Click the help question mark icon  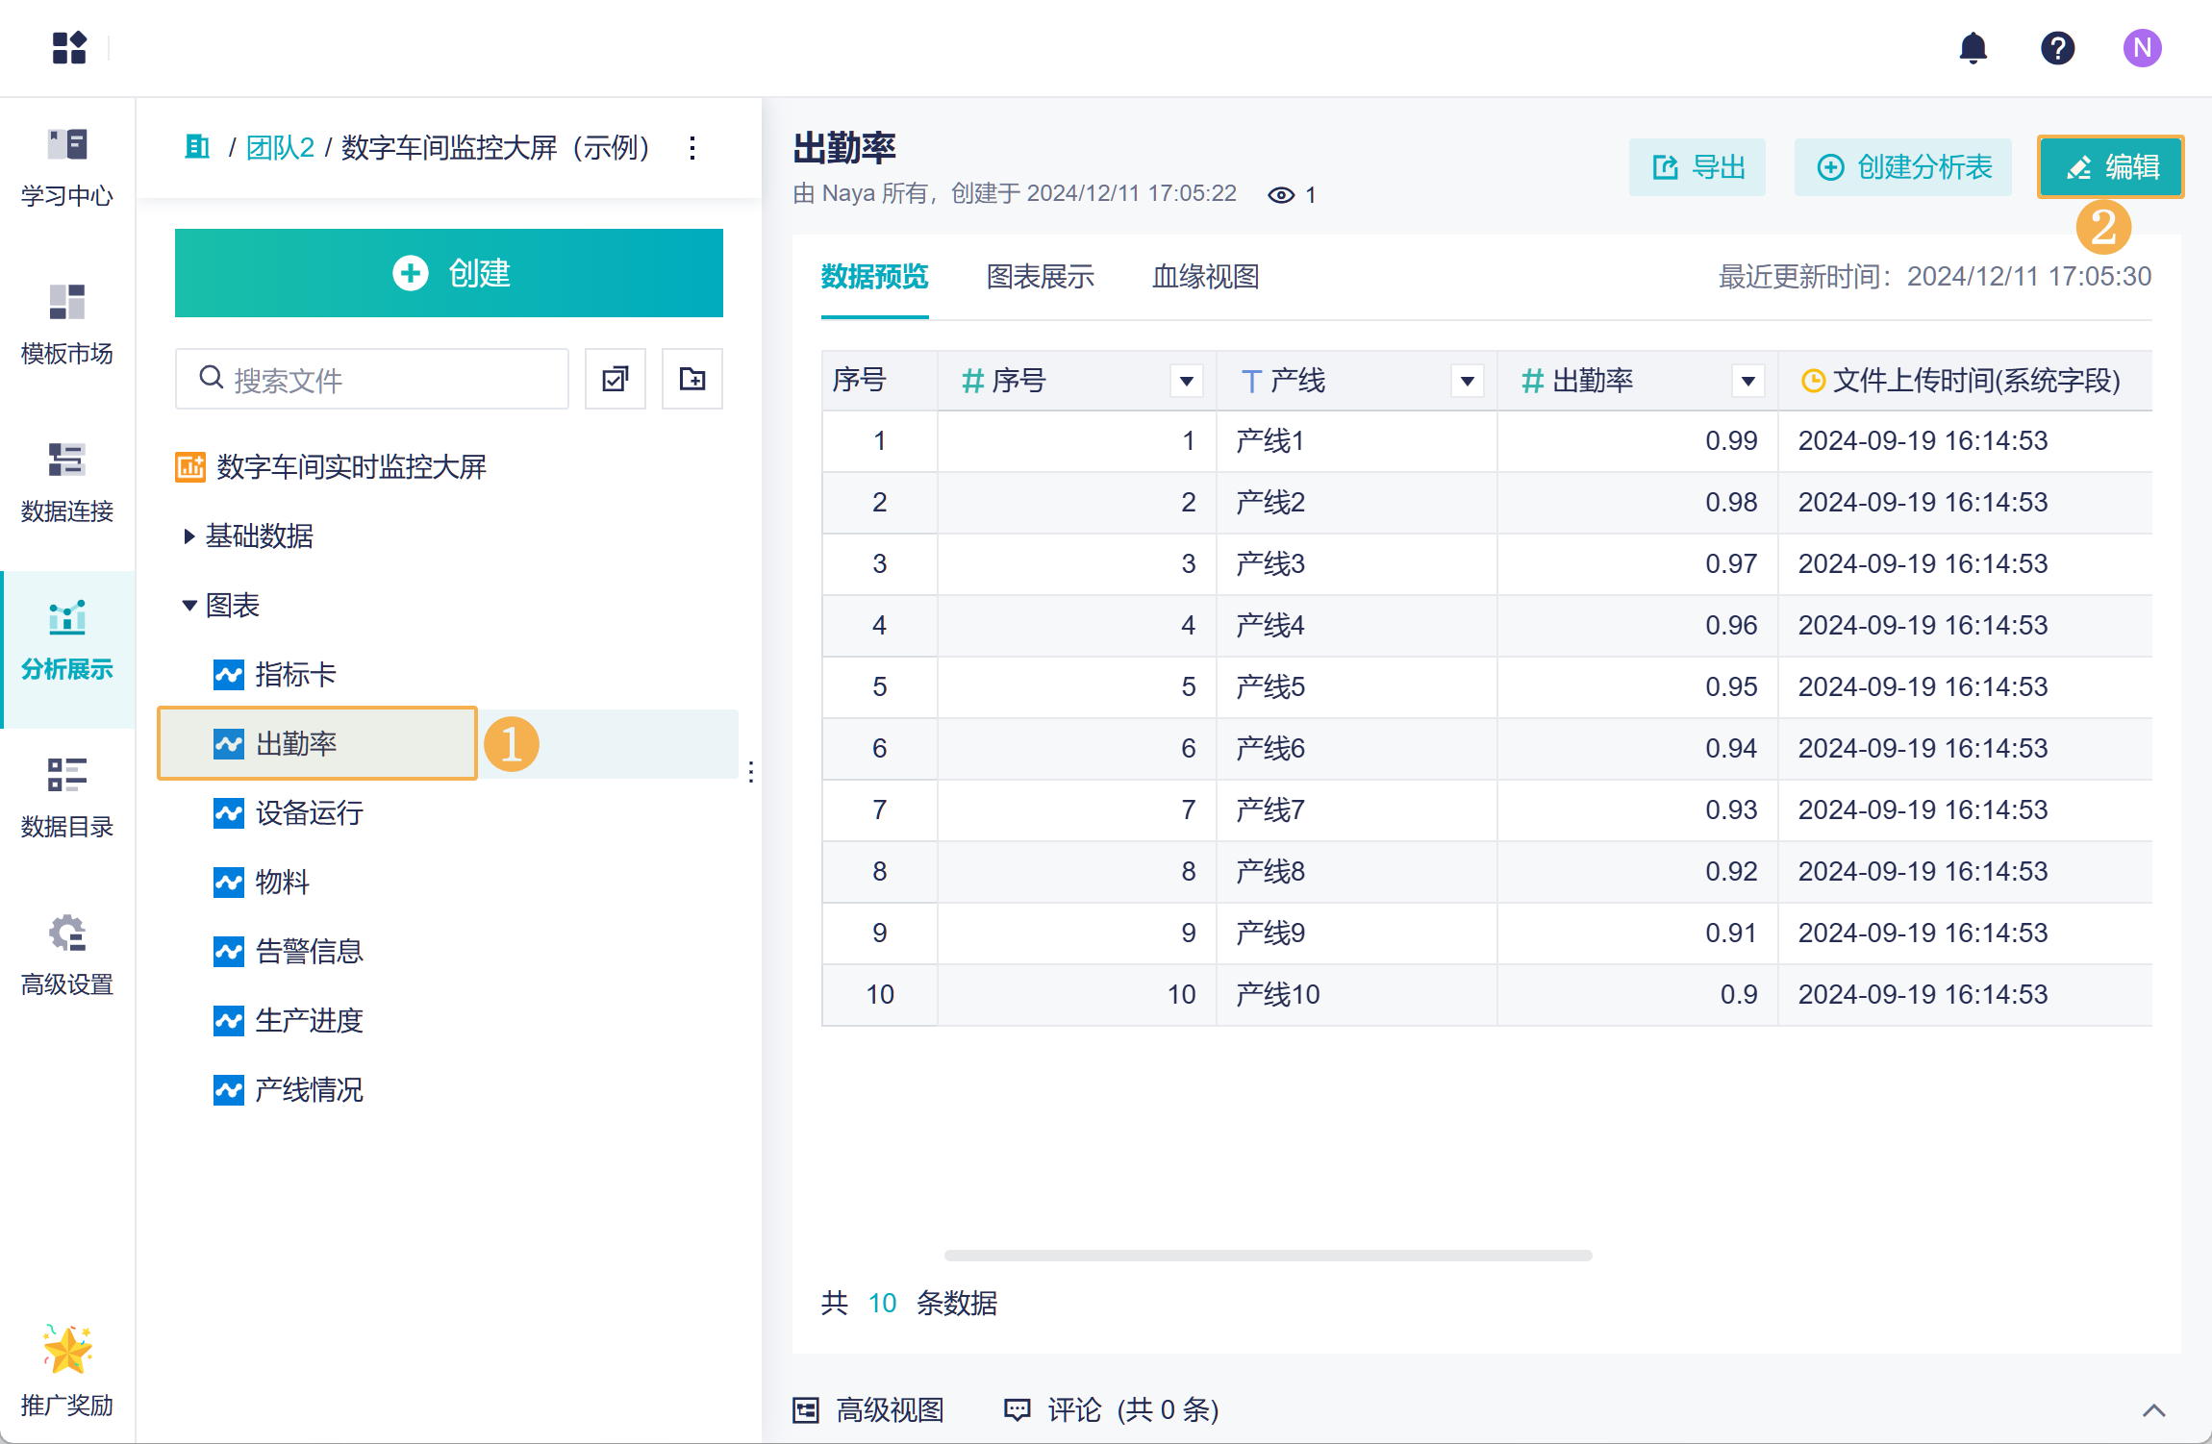tap(2057, 48)
